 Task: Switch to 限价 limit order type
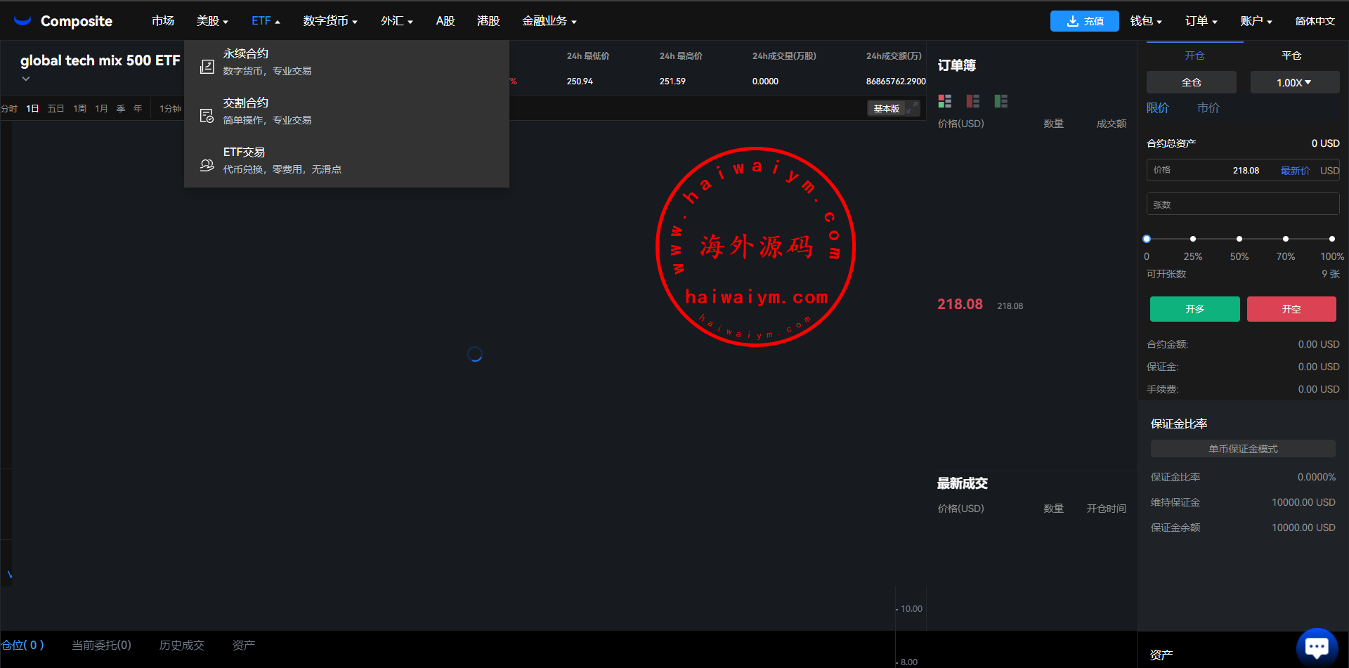[1157, 108]
